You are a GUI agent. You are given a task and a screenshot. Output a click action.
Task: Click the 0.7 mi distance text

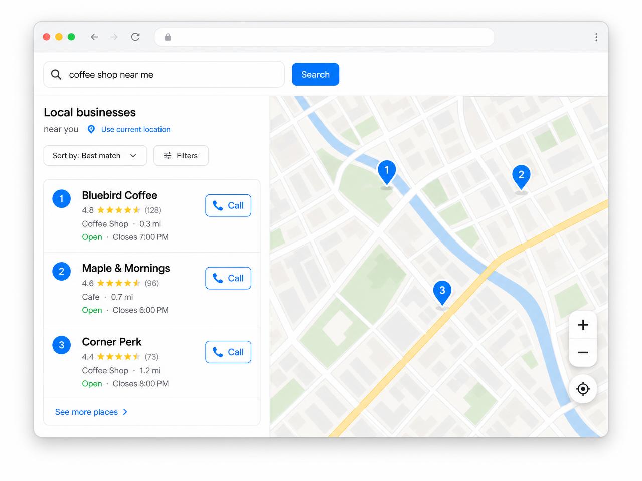(122, 297)
